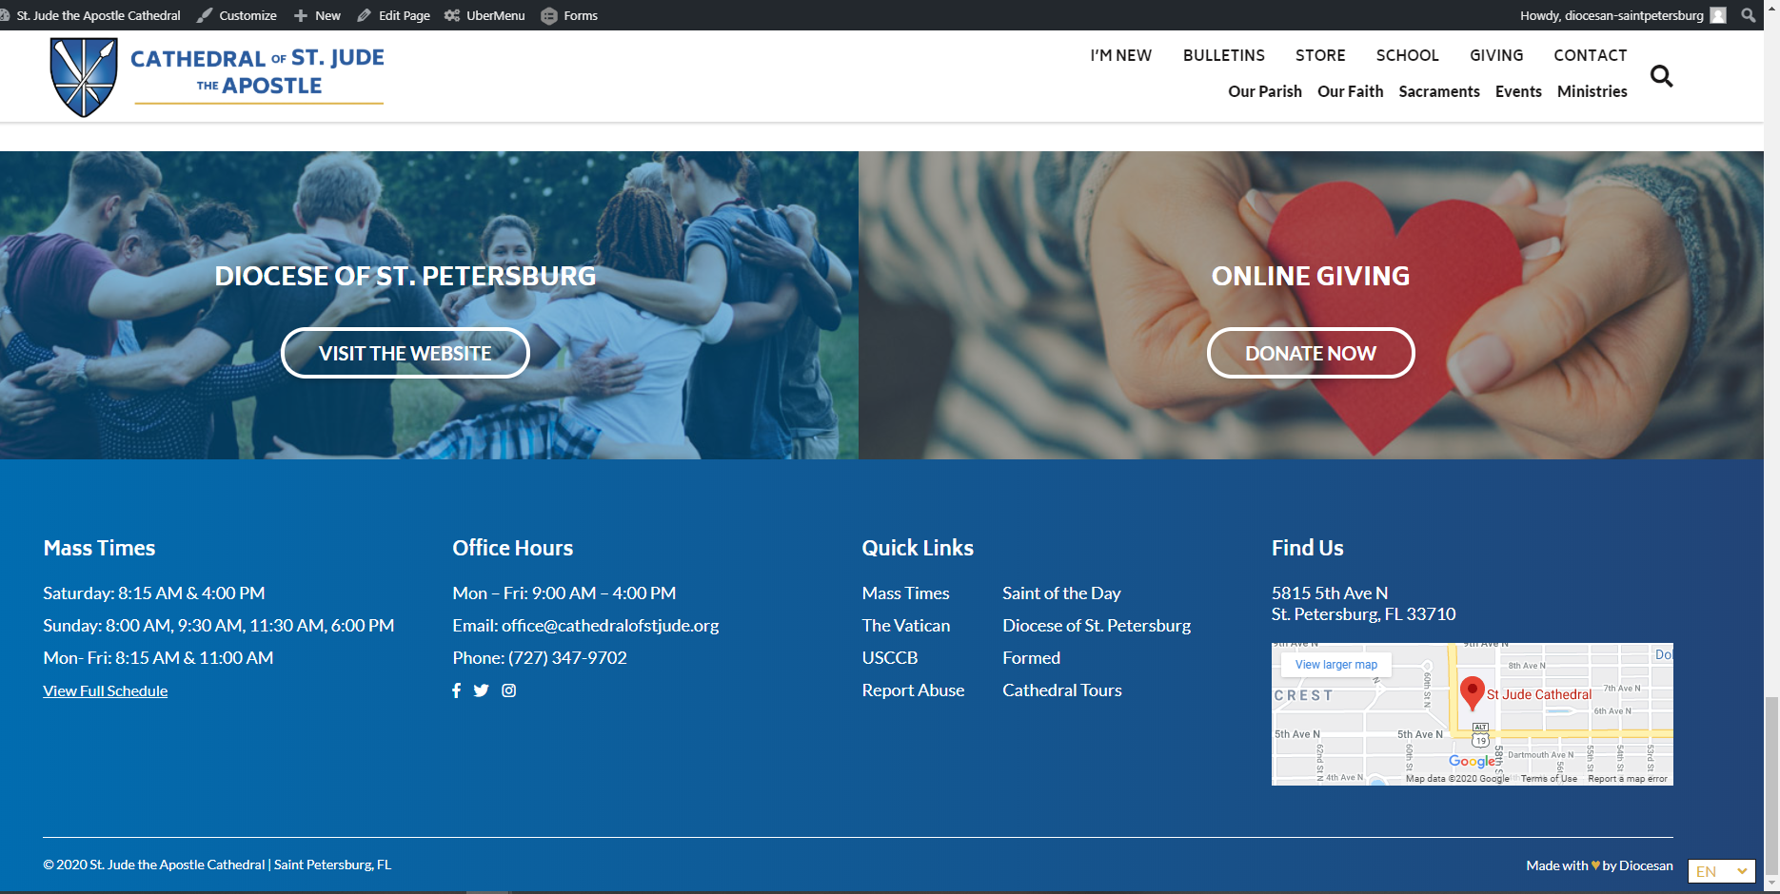
Task: Click the Cathedral of St. Jude logo
Action: click(217, 76)
